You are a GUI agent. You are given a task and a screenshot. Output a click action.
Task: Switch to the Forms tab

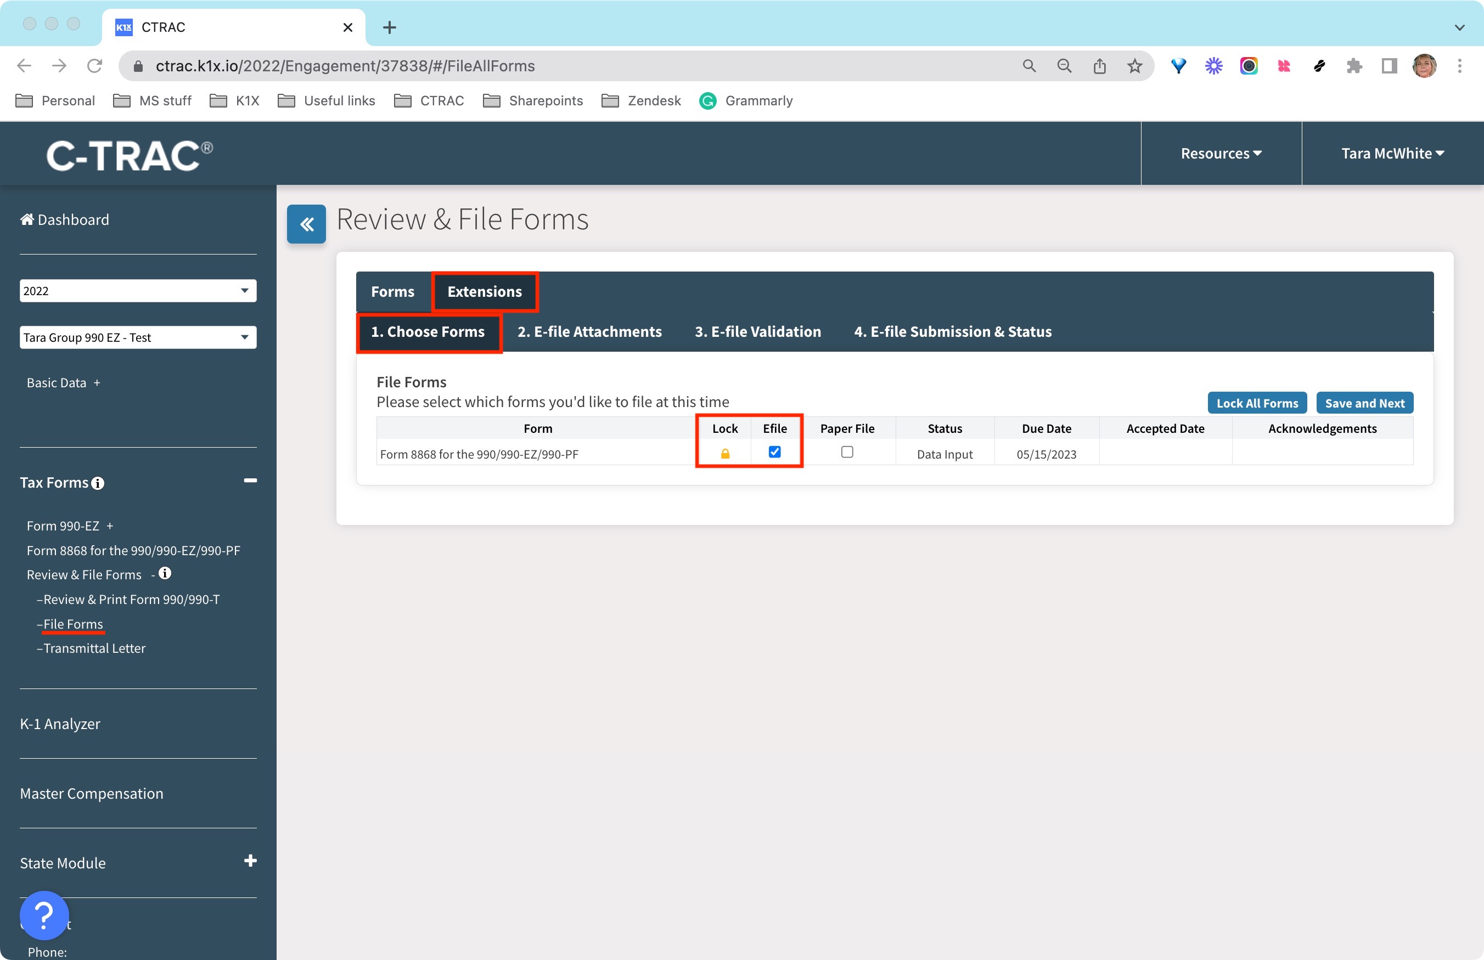pos(392,291)
